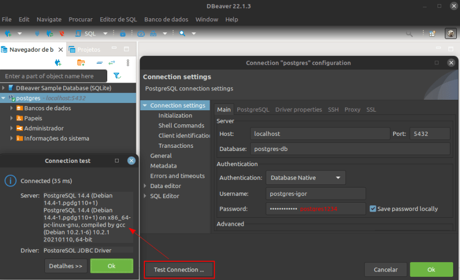Open the Procurar menu
This screenshot has height=280, width=460.
click(80, 19)
